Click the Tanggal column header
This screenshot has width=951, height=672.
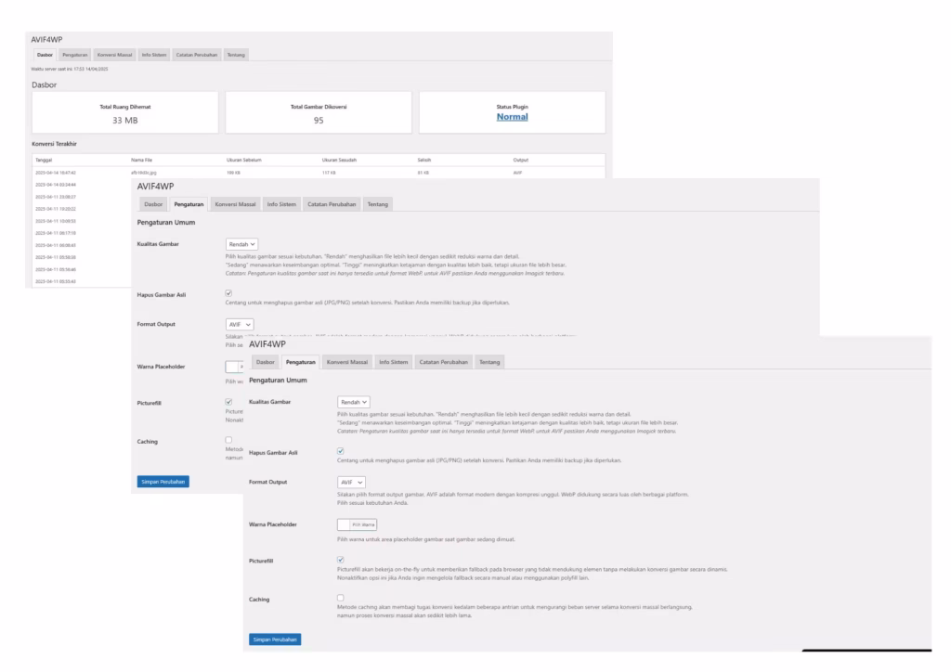44,160
